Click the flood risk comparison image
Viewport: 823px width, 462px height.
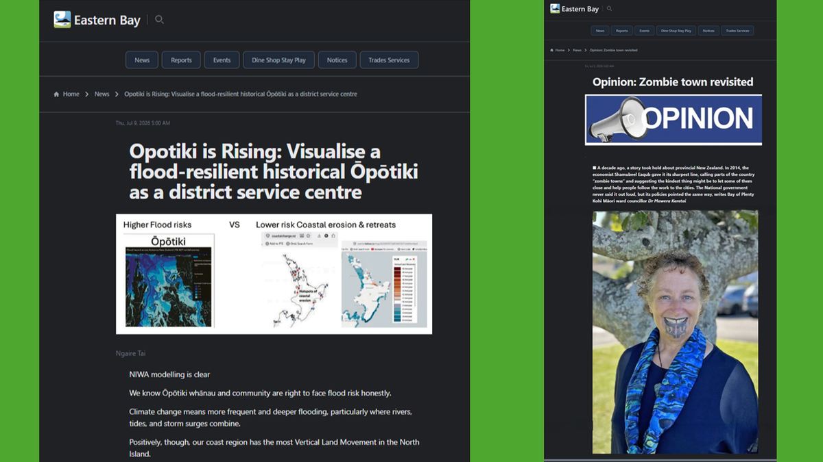(274, 274)
